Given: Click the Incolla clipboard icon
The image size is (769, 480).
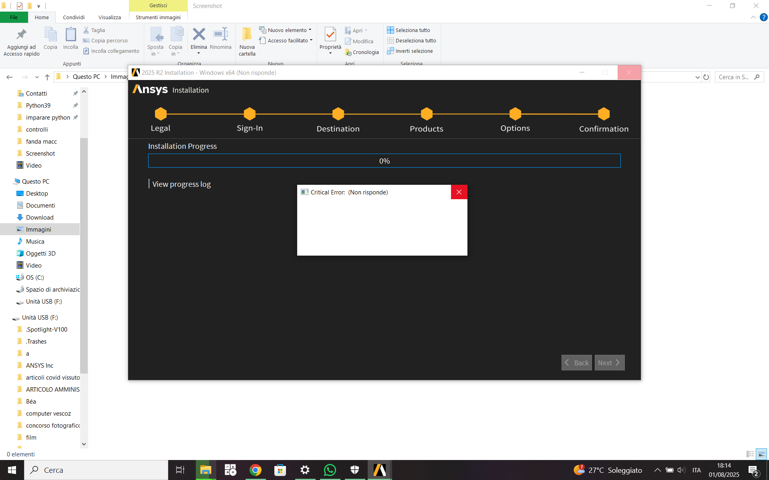Looking at the screenshot, I should 70,34.
